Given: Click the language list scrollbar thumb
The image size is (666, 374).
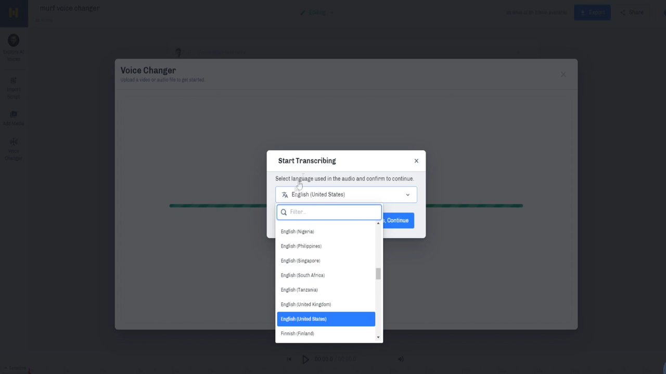Looking at the screenshot, I should tap(378, 274).
